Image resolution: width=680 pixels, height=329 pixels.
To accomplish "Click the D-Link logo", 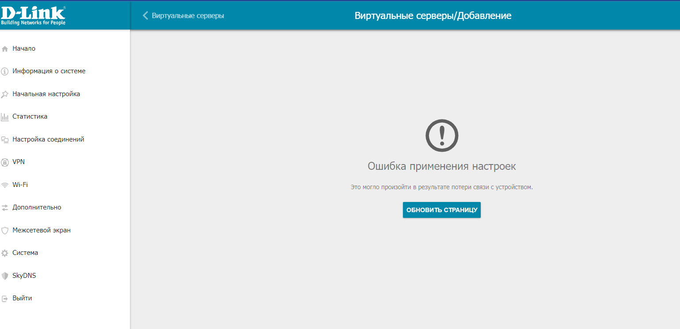I will [33, 15].
